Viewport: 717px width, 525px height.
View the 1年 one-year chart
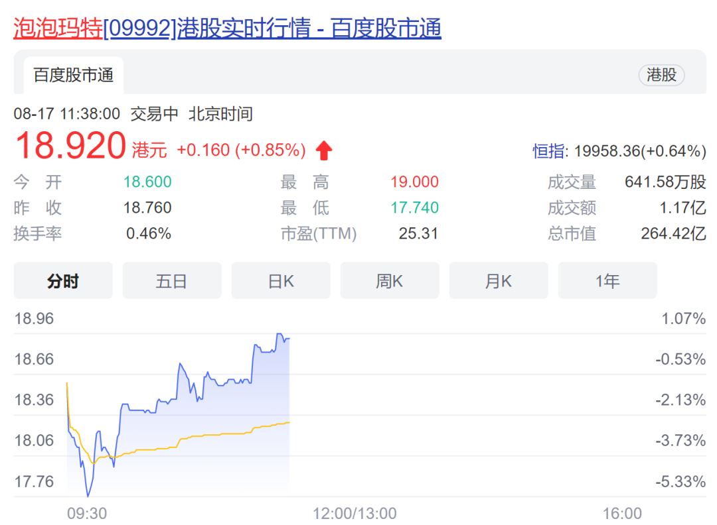pyautogui.click(x=607, y=281)
